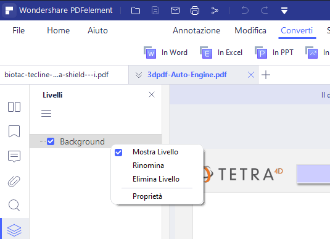Open the page thumbnails sidebar panel
The width and height of the screenshot is (330, 239).
tap(14, 107)
